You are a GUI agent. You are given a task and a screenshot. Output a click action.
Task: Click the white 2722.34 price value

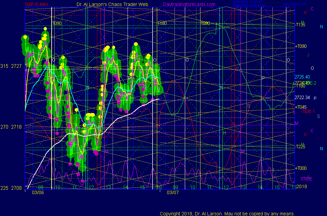click(x=302, y=97)
